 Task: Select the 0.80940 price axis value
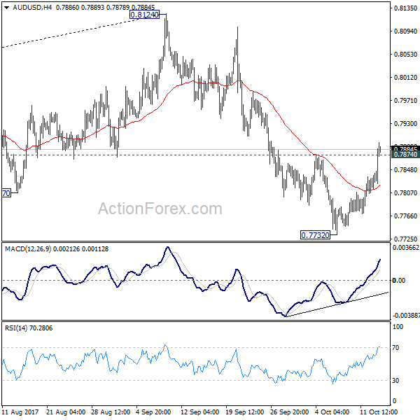(x=405, y=31)
